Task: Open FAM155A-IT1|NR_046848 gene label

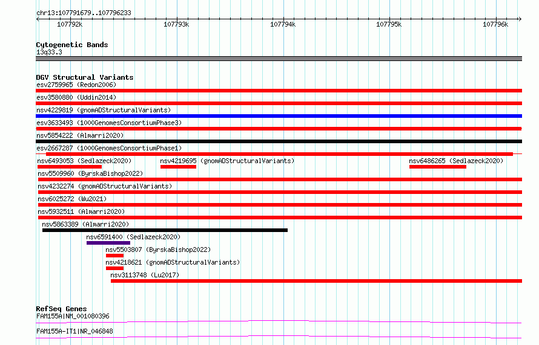Action: tap(74, 331)
